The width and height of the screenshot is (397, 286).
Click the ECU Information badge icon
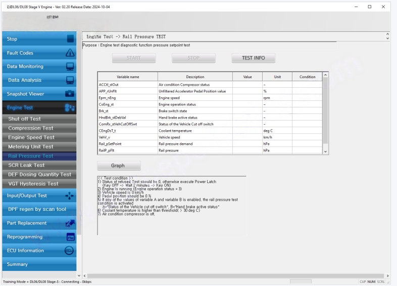tap(70, 251)
